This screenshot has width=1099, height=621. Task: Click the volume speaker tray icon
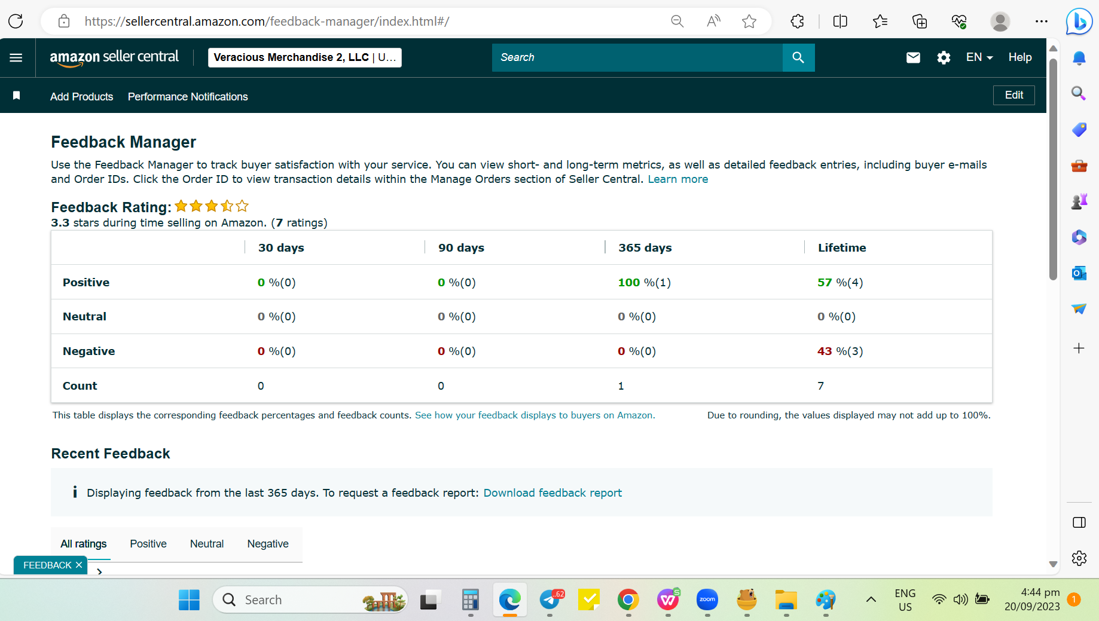(x=961, y=599)
